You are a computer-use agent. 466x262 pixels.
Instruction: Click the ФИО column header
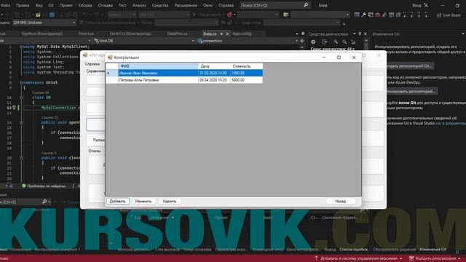pyautogui.click(x=158, y=66)
